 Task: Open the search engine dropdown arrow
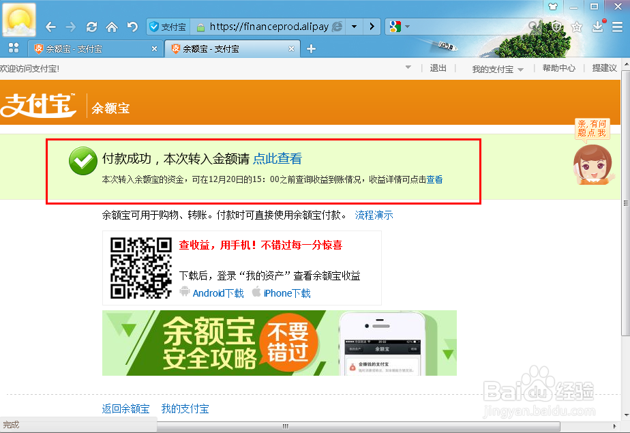[x=407, y=27]
